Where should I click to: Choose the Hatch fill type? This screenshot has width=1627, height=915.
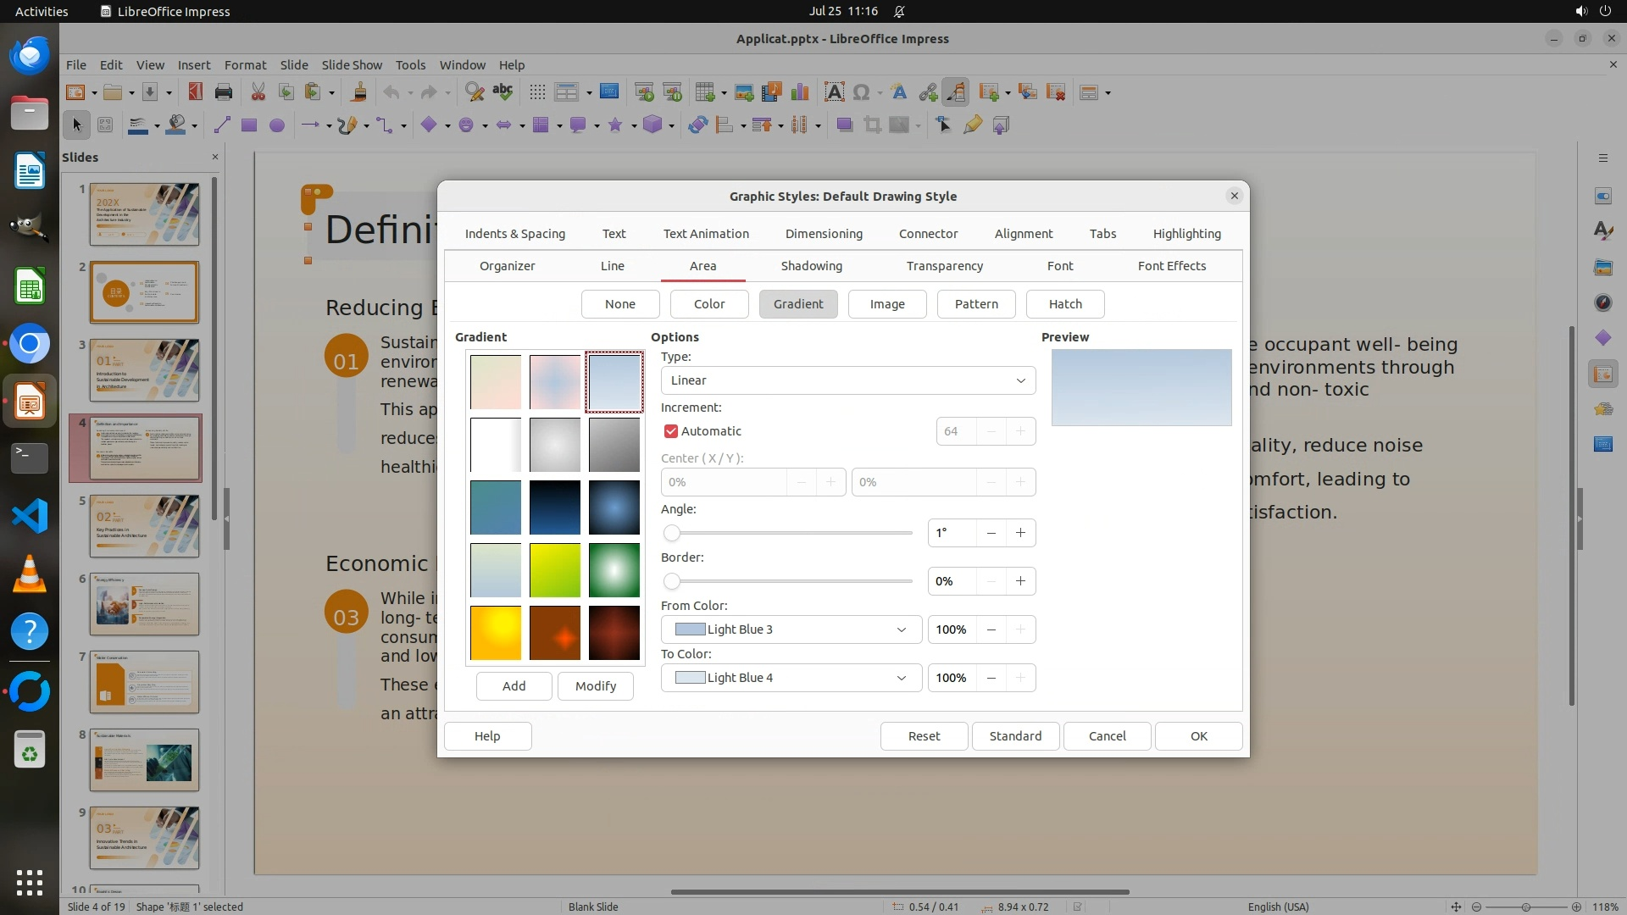point(1064,304)
